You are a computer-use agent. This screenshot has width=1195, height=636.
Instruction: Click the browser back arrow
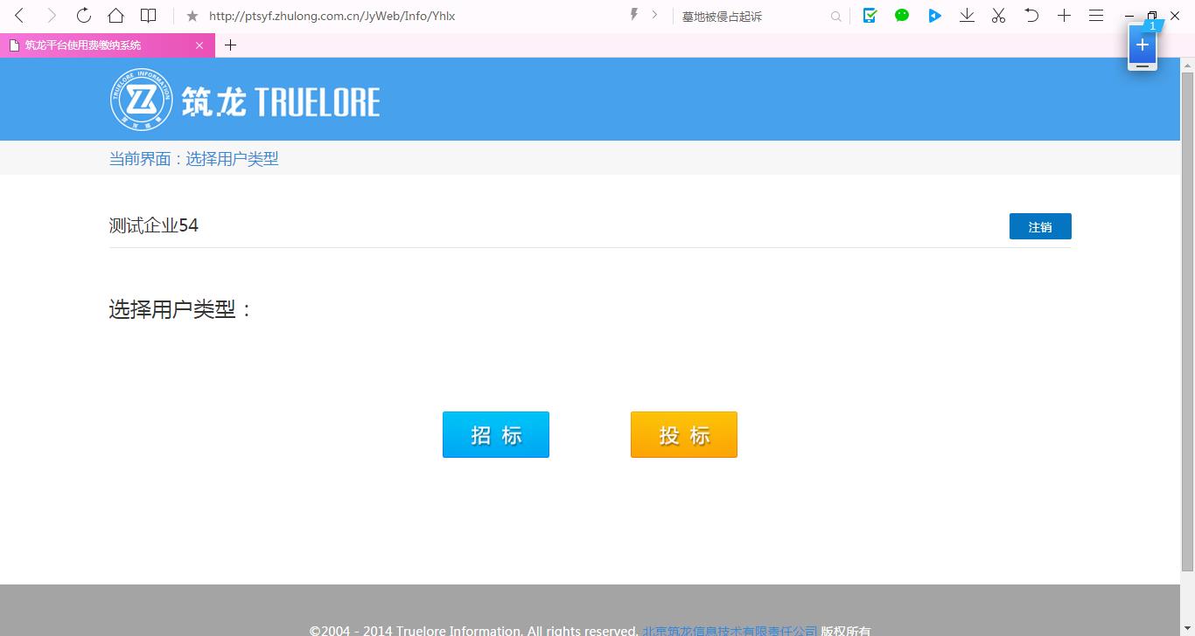[19, 16]
